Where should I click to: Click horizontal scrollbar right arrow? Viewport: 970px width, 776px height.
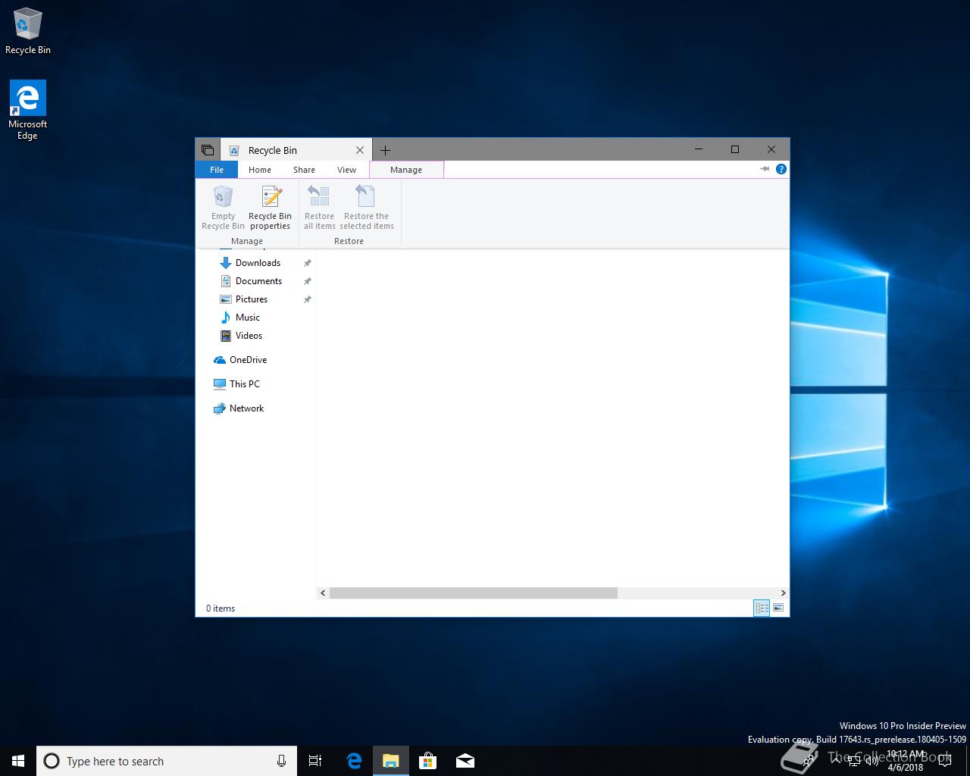783,593
